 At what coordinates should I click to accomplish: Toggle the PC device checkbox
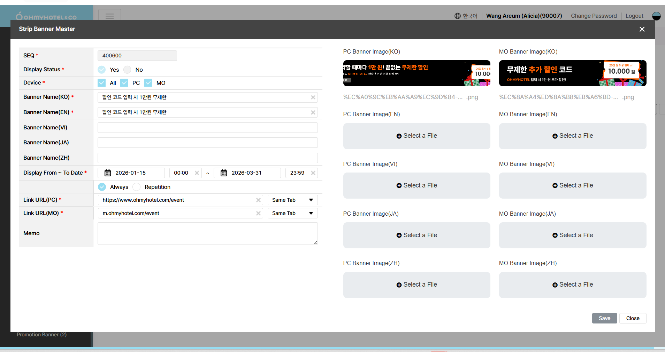pyautogui.click(x=124, y=83)
